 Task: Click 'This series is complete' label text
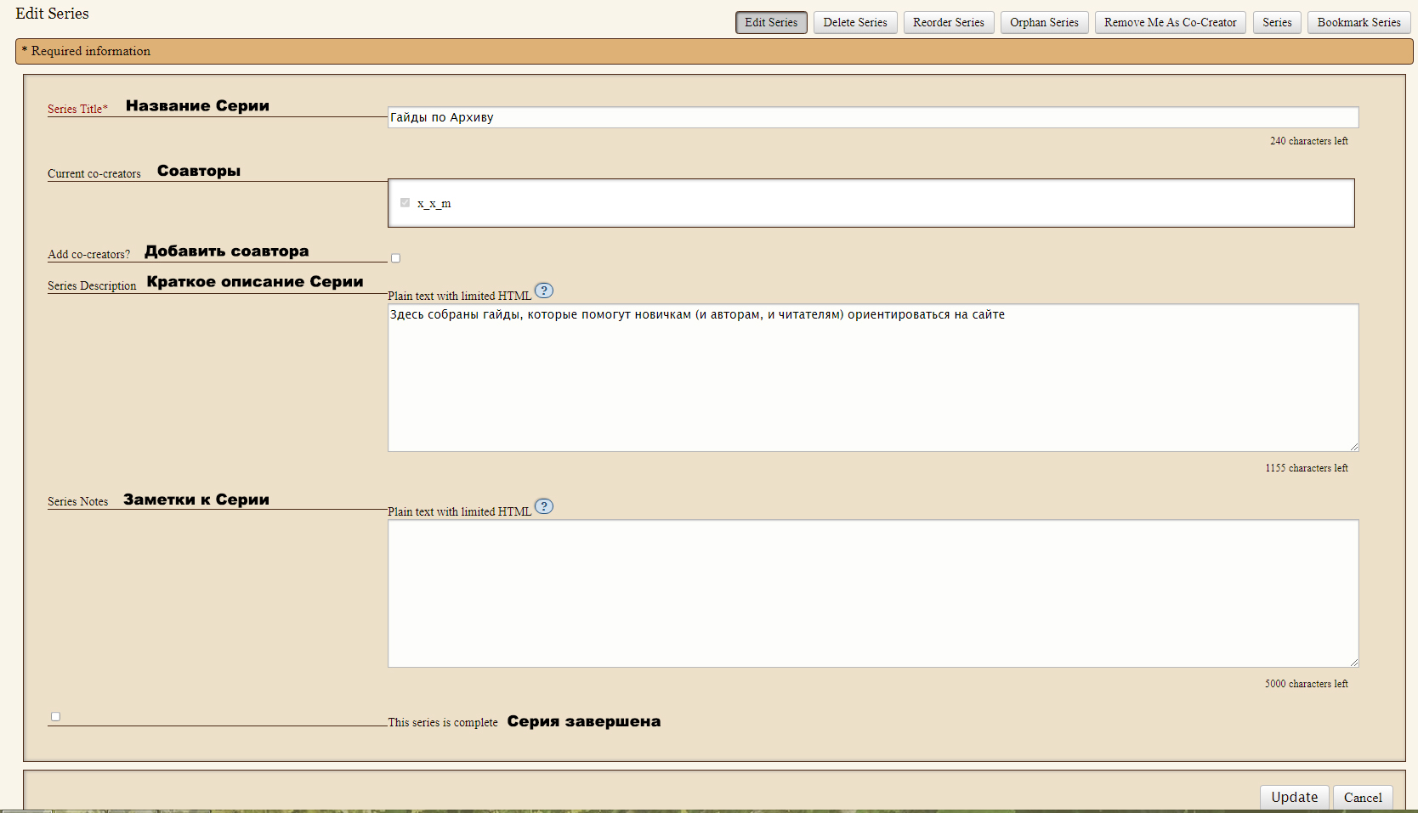443,722
